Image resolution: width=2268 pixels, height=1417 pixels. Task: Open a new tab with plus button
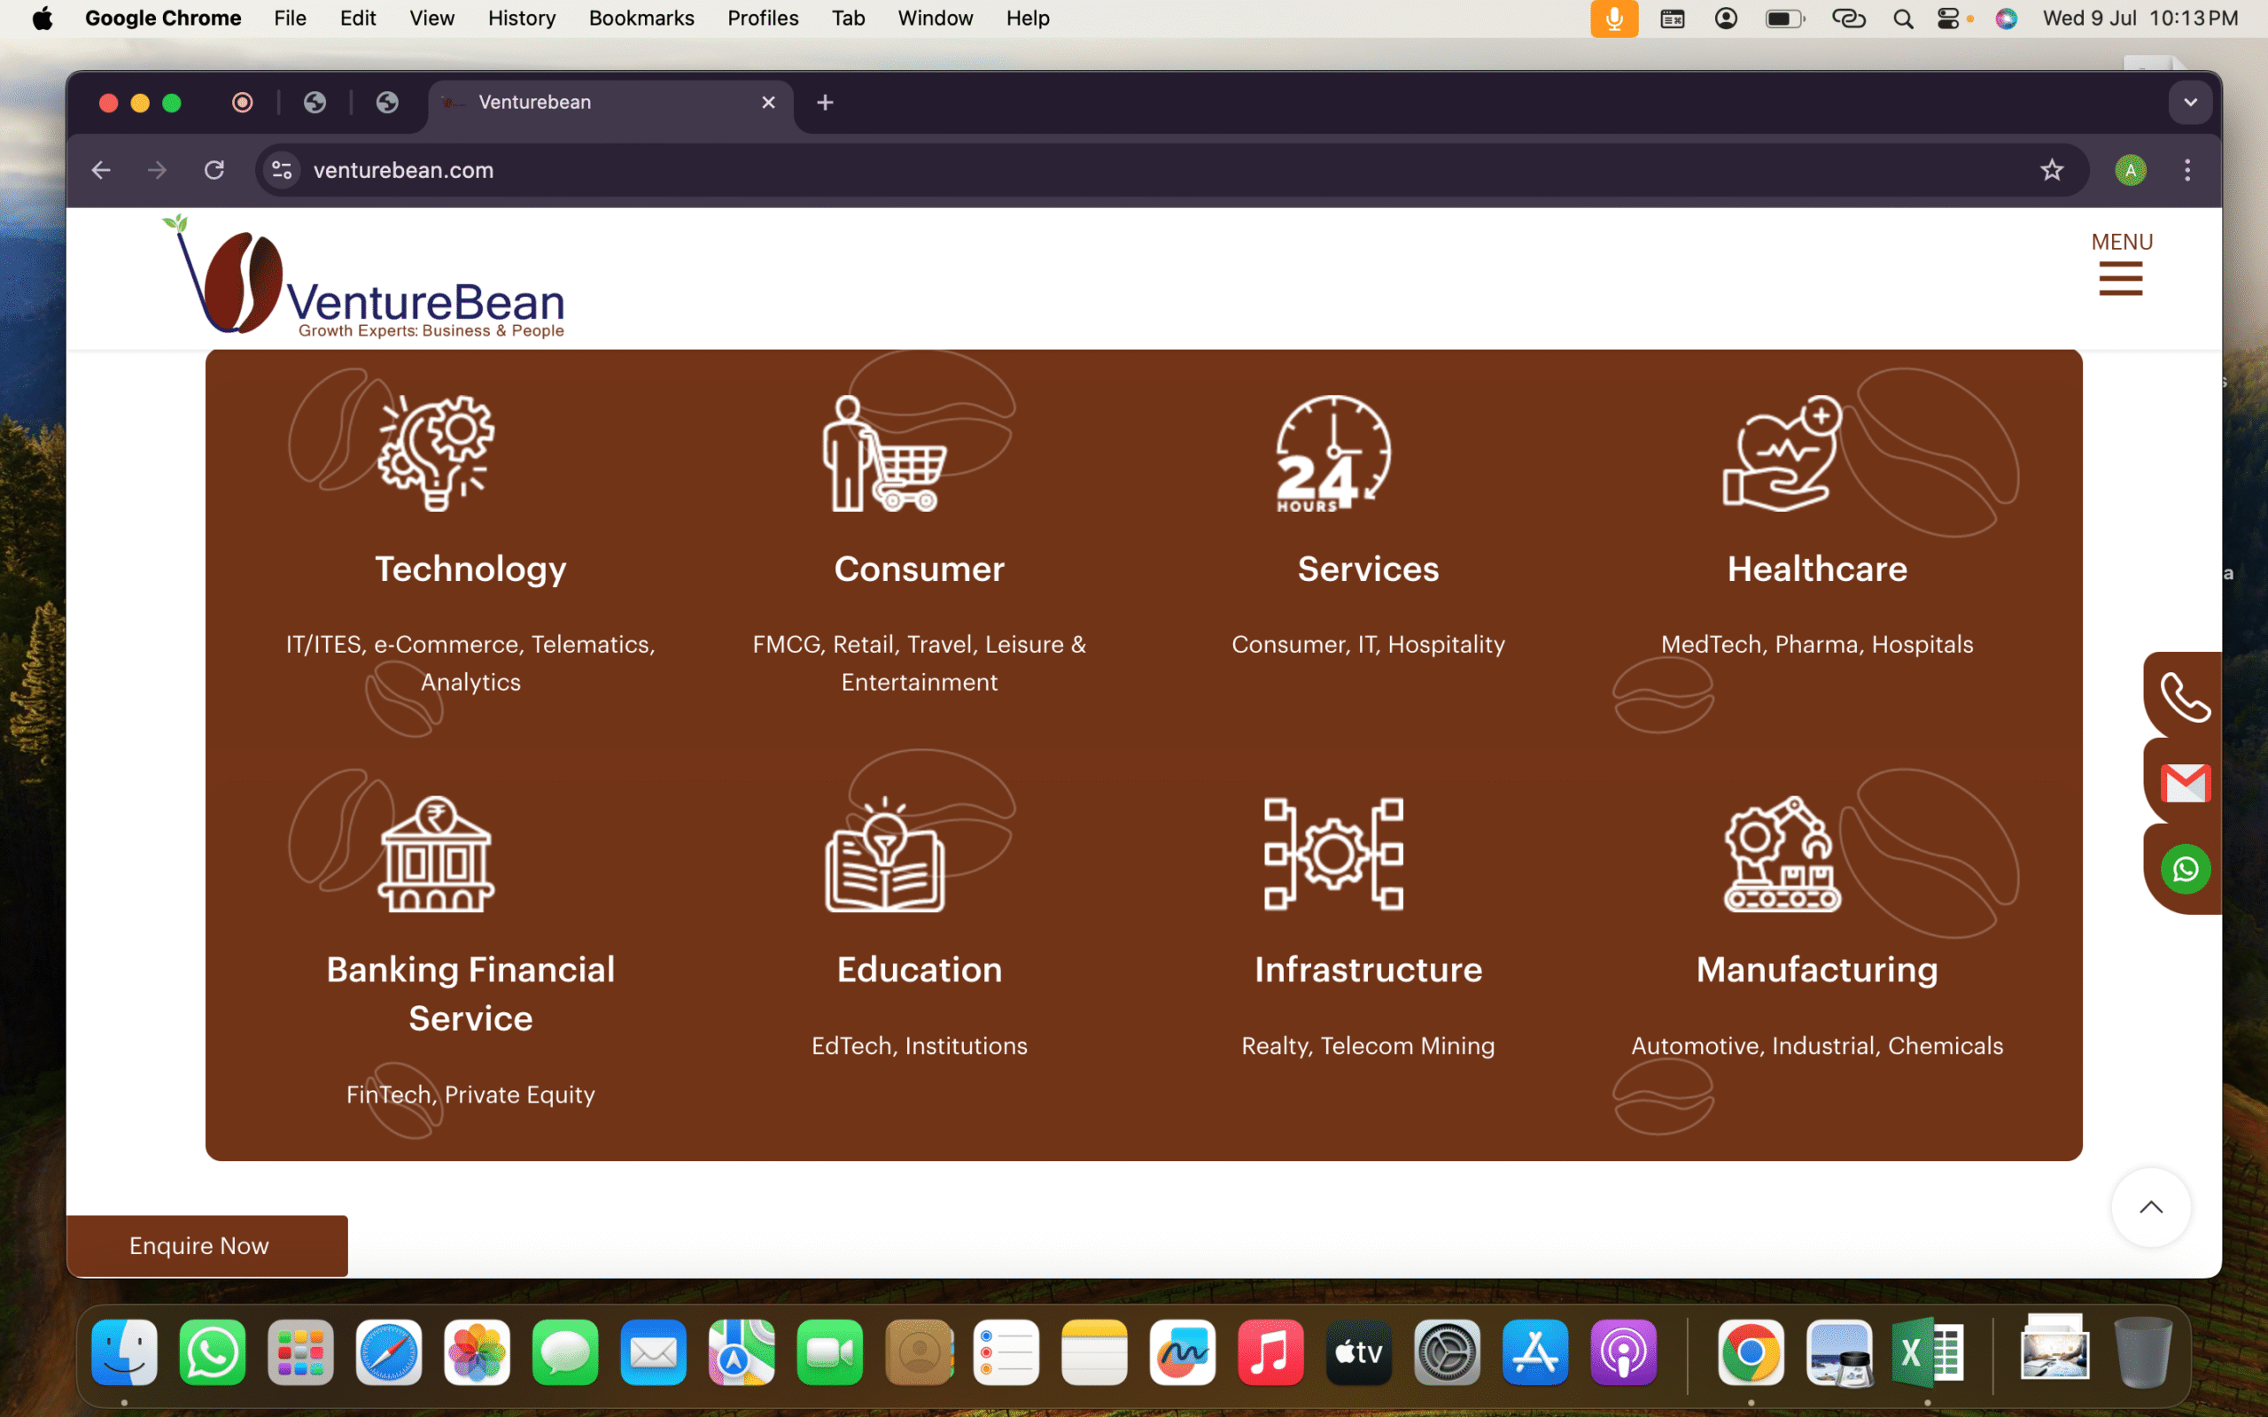[x=825, y=102]
